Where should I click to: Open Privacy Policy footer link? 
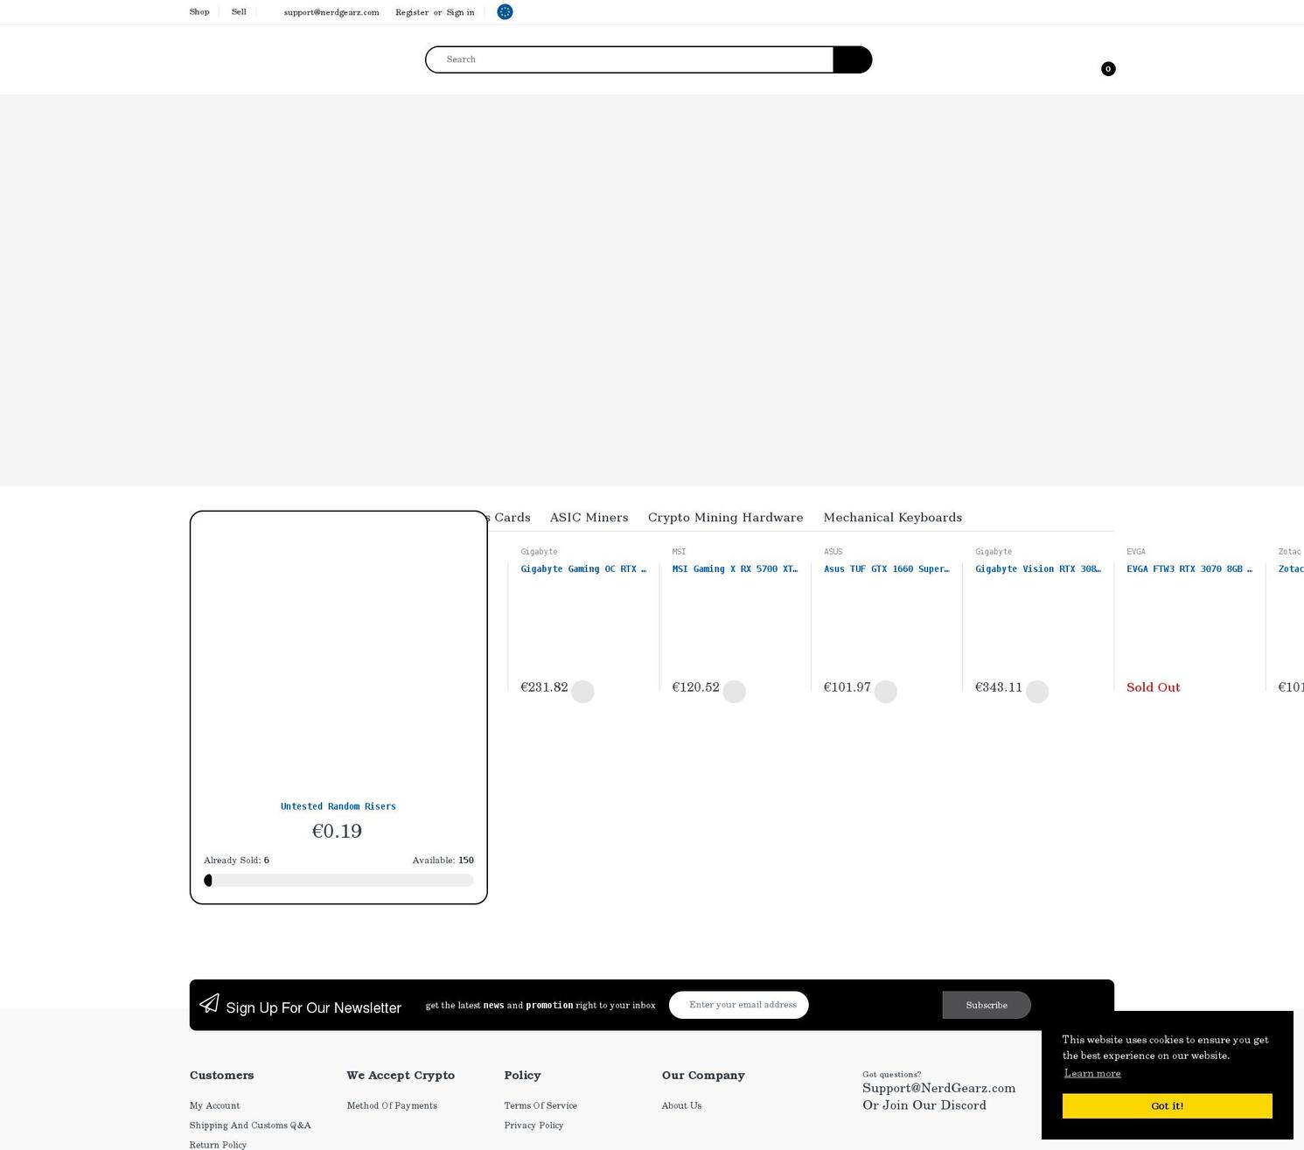click(x=533, y=1126)
